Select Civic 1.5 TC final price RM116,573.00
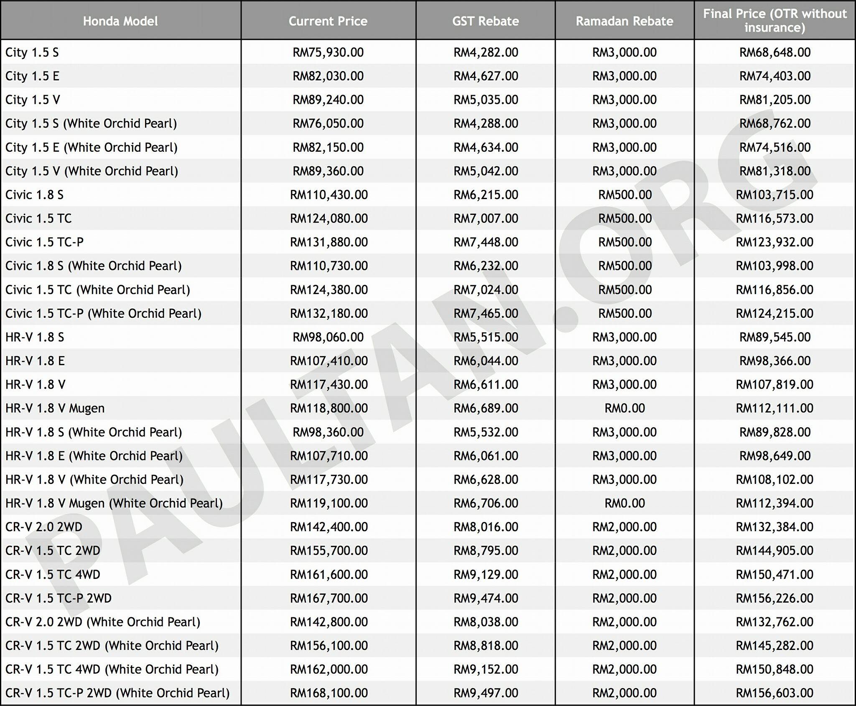 pos(774,218)
